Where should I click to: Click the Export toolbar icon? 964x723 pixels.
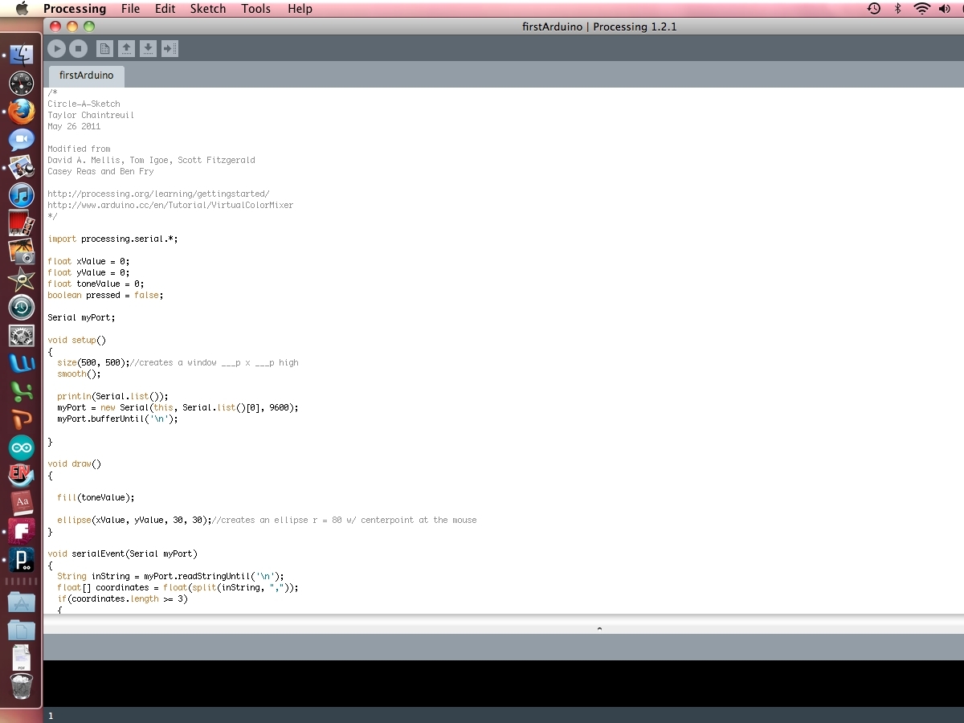[170, 49]
